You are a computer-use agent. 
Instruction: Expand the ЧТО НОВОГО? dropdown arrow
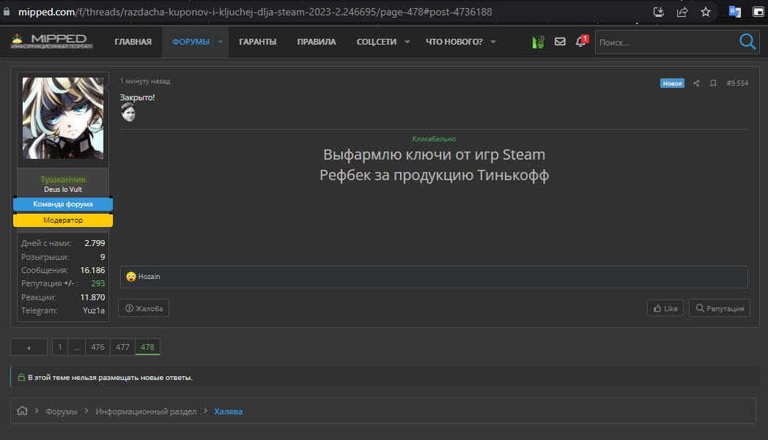[493, 42]
